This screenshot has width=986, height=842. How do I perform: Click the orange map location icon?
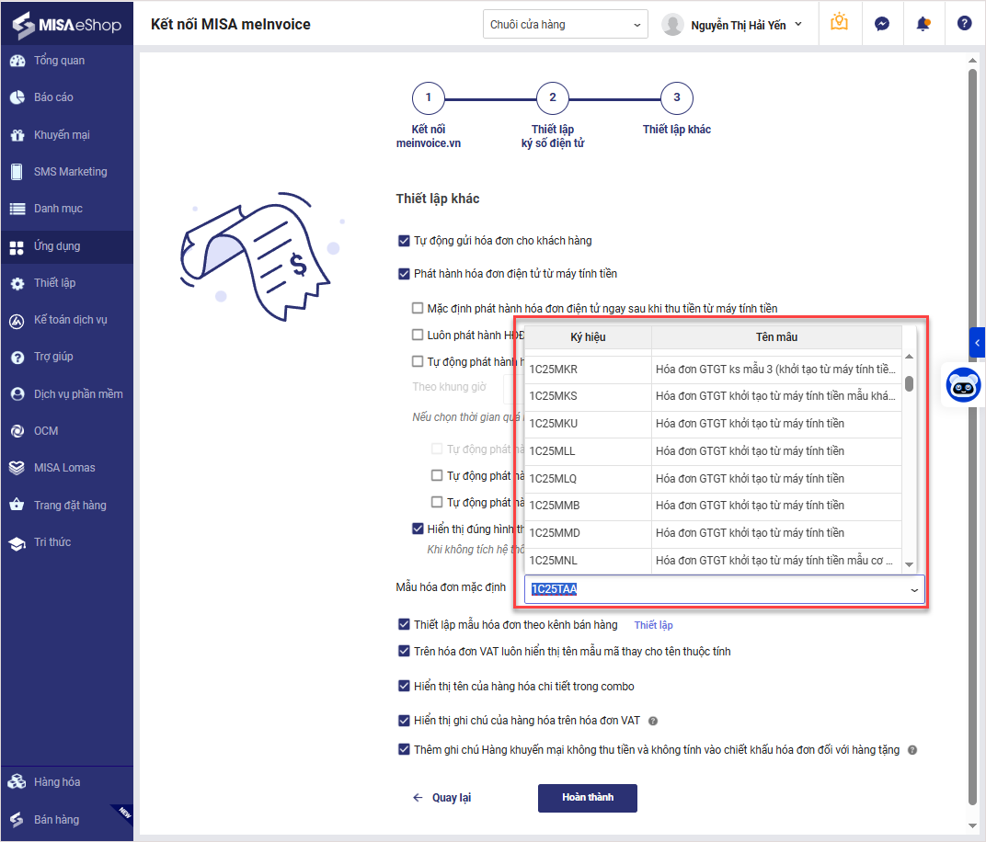840,23
